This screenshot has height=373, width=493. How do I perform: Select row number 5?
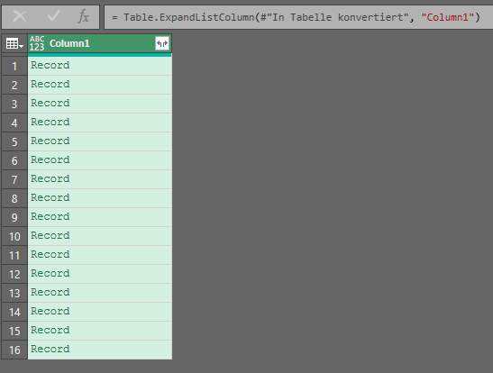[14, 141]
